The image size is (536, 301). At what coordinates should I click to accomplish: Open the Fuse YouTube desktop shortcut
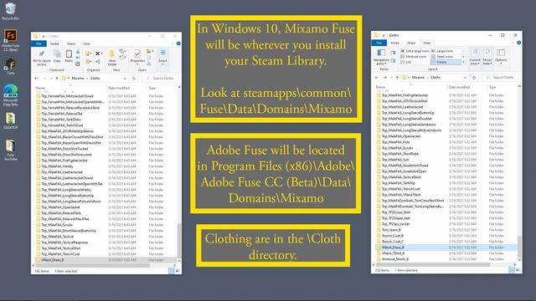[x=11, y=150]
